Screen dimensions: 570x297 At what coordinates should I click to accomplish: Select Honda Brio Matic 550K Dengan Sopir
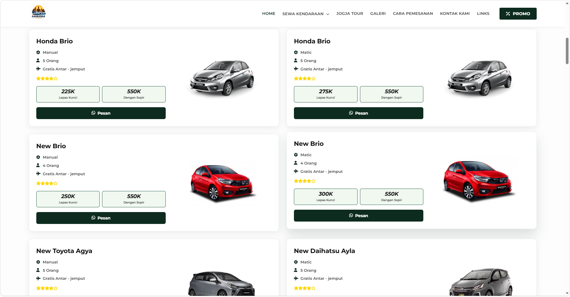click(x=392, y=94)
